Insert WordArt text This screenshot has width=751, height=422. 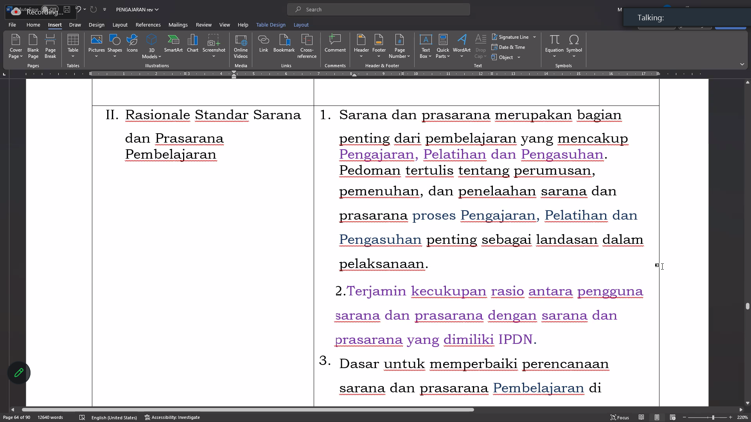pyautogui.click(x=462, y=46)
